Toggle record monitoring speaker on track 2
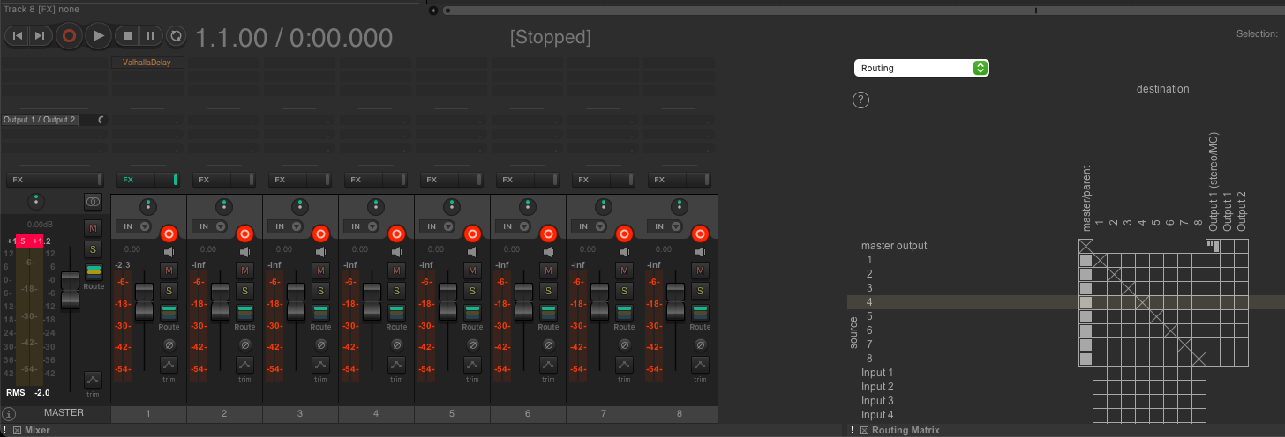 pos(244,251)
